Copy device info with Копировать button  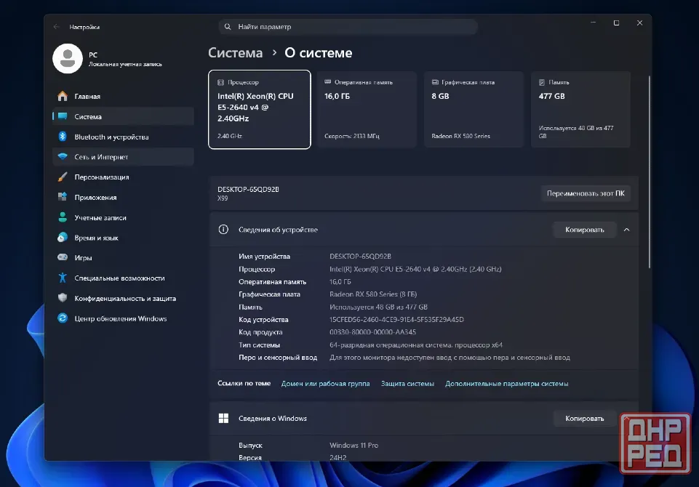click(x=584, y=230)
